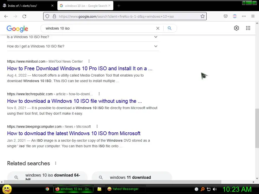
Task: Click the vertical scrollbar thumb
Action: click(x=257, y=128)
